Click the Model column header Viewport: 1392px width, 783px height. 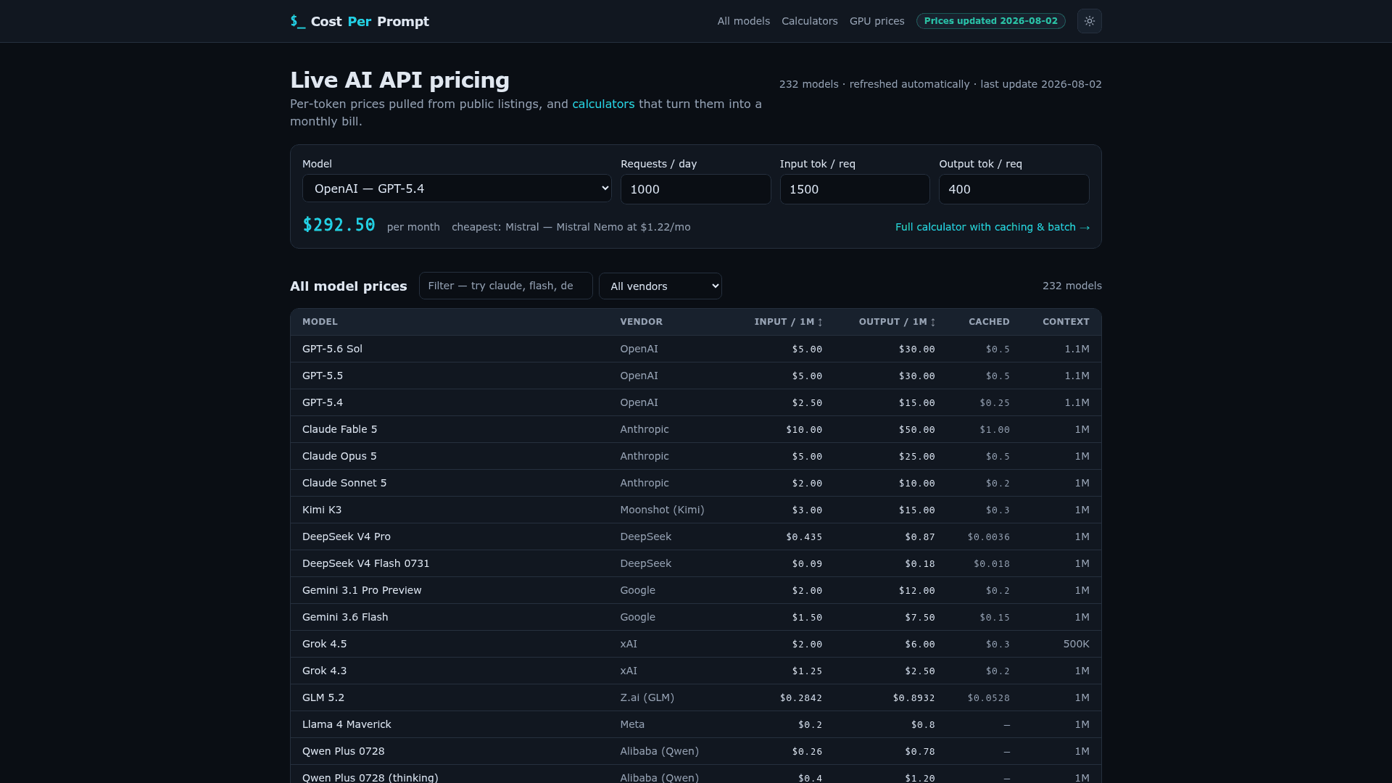pyautogui.click(x=320, y=322)
